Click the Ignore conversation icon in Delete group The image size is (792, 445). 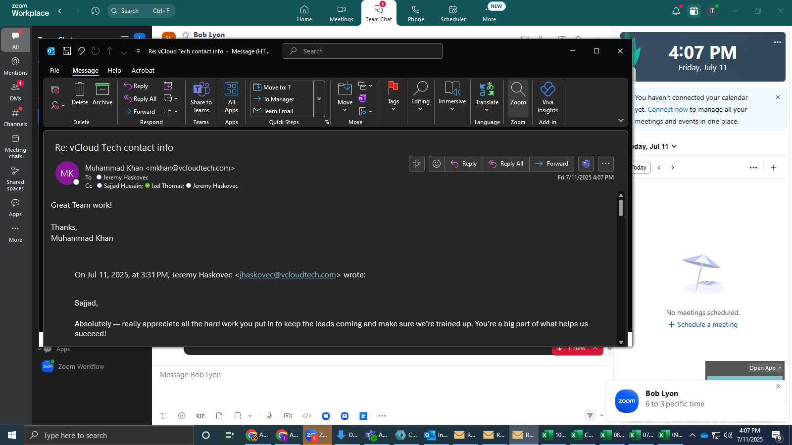click(55, 89)
